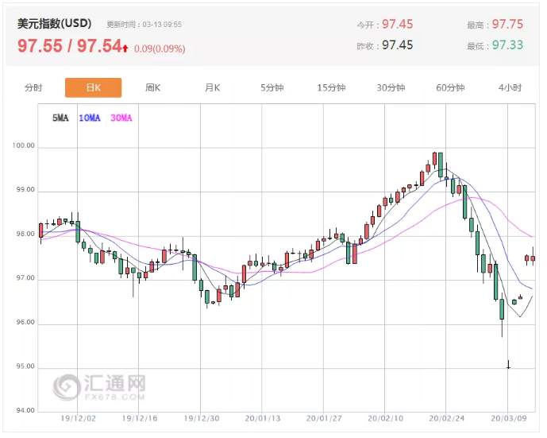Screen dimensions: 547x438
Task: Click the 19/12/02 date label
Action: pos(78,418)
